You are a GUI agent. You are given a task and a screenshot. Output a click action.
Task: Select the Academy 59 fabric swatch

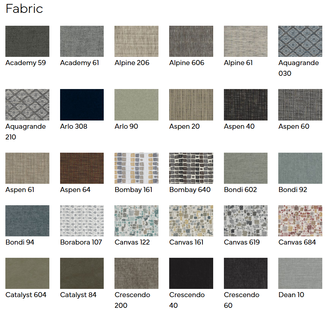click(27, 41)
